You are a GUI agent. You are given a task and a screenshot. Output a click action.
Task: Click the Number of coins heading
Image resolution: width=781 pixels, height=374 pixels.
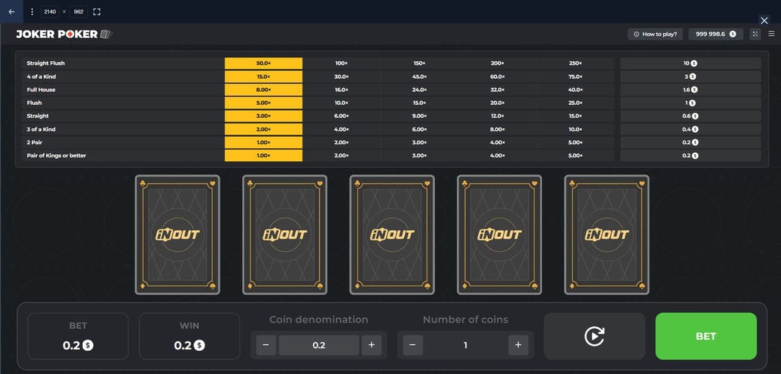click(x=465, y=319)
